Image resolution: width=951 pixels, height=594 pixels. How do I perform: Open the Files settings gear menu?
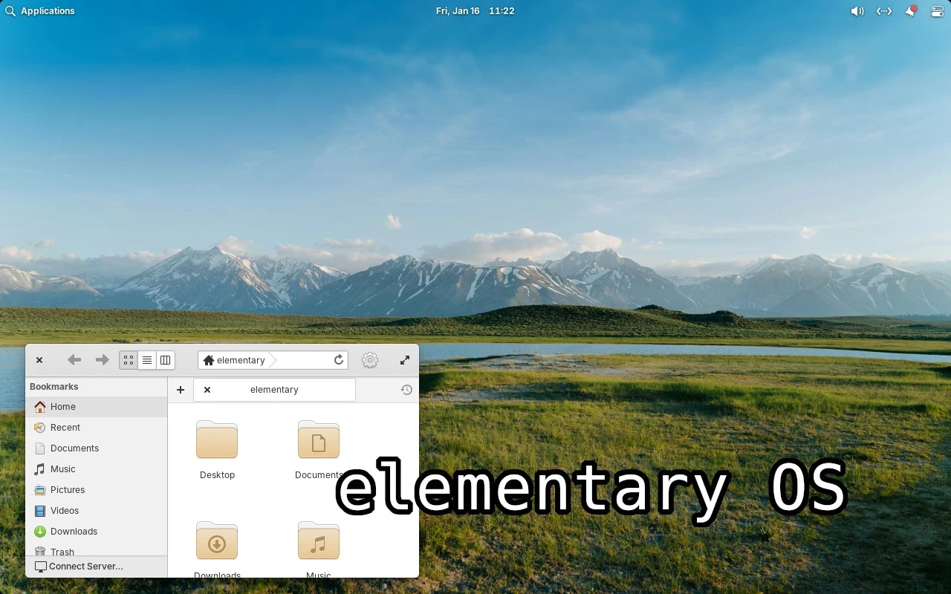pos(370,360)
